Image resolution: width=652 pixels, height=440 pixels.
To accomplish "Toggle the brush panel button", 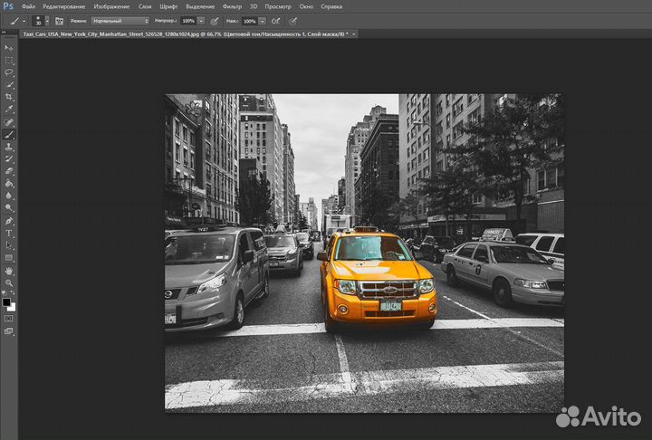I will 59,20.
